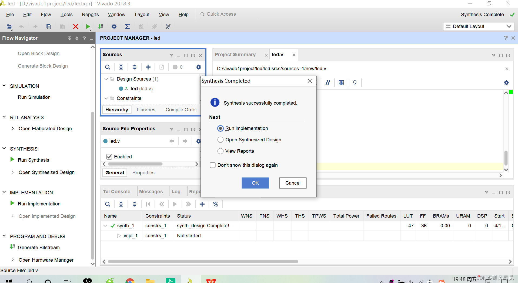Switch to the Project Summary tab
The height and width of the screenshot is (283, 518).
pyautogui.click(x=235, y=55)
